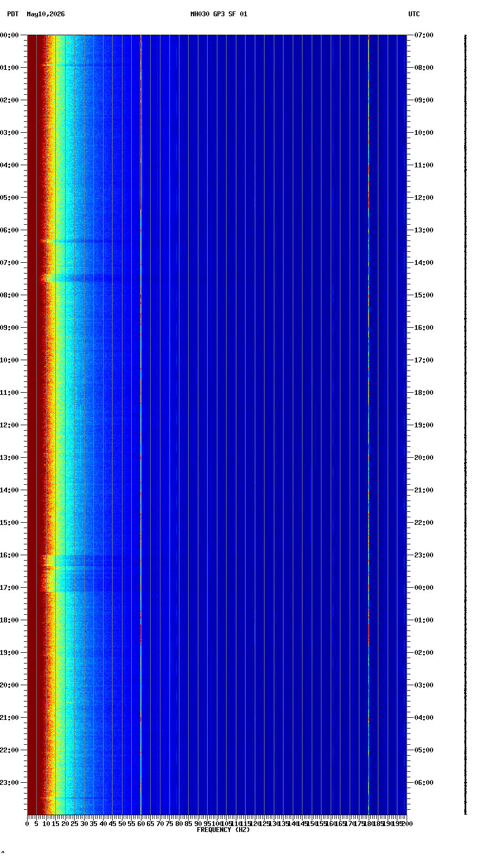The height and width of the screenshot is (858, 489).
Task: Select the 75 Hz frequency tick label
Action: pos(169,824)
